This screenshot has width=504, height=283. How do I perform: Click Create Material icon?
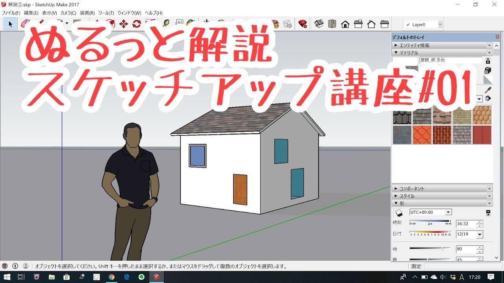(x=488, y=70)
